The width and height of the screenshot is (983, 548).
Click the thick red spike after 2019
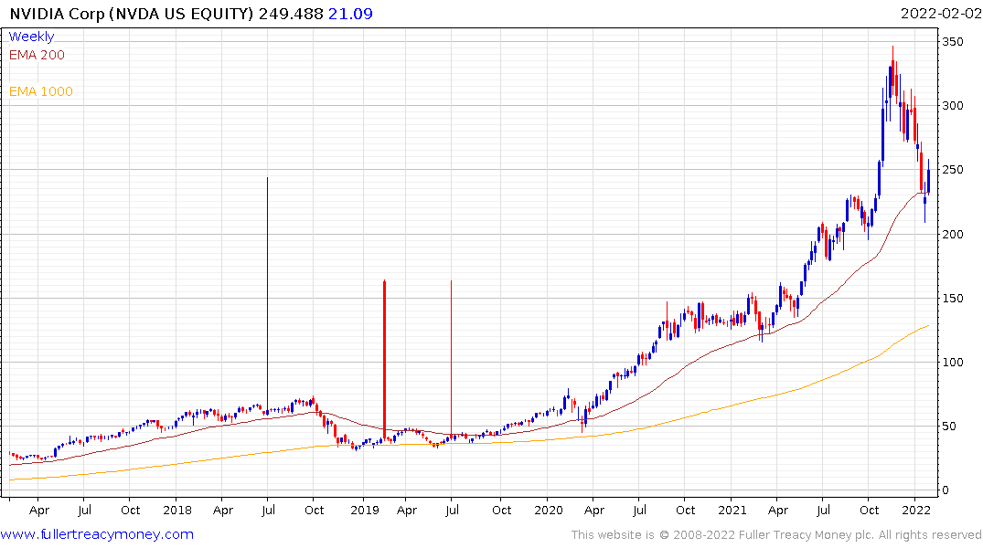pyautogui.click(x=384, y=360)
